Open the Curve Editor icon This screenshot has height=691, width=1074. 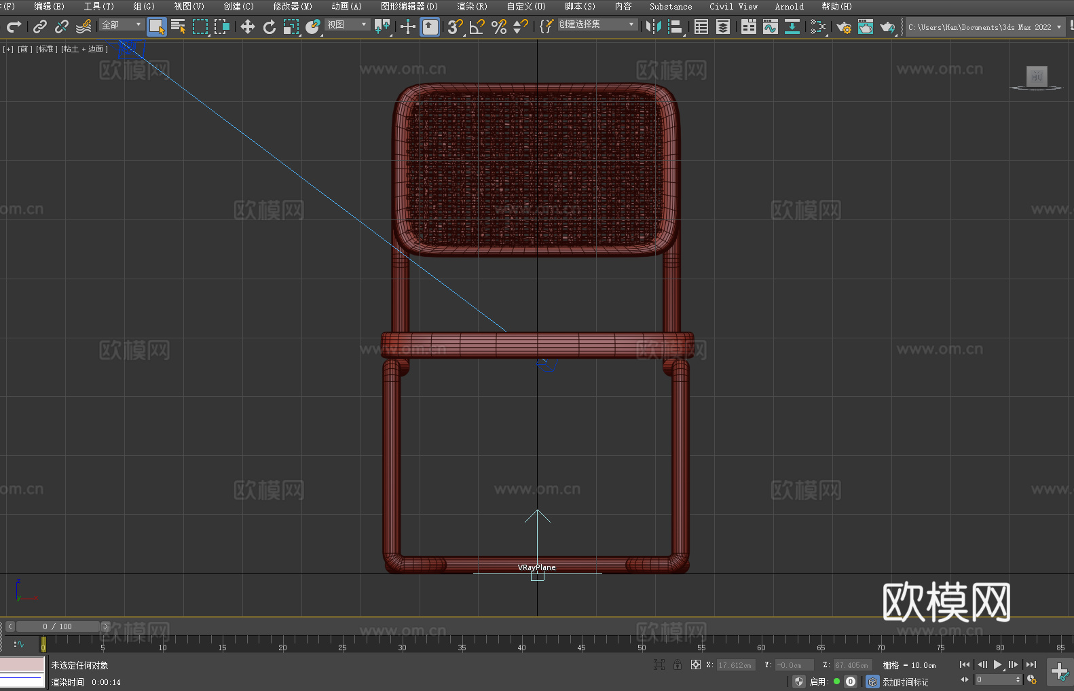(771, 26)
